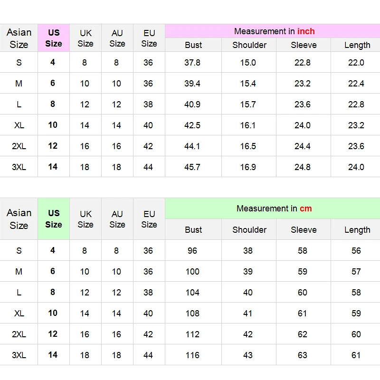Screen dimensions: 380x380
Task: Click the 116 bust value in the cm table
Action: coord(192,355)
